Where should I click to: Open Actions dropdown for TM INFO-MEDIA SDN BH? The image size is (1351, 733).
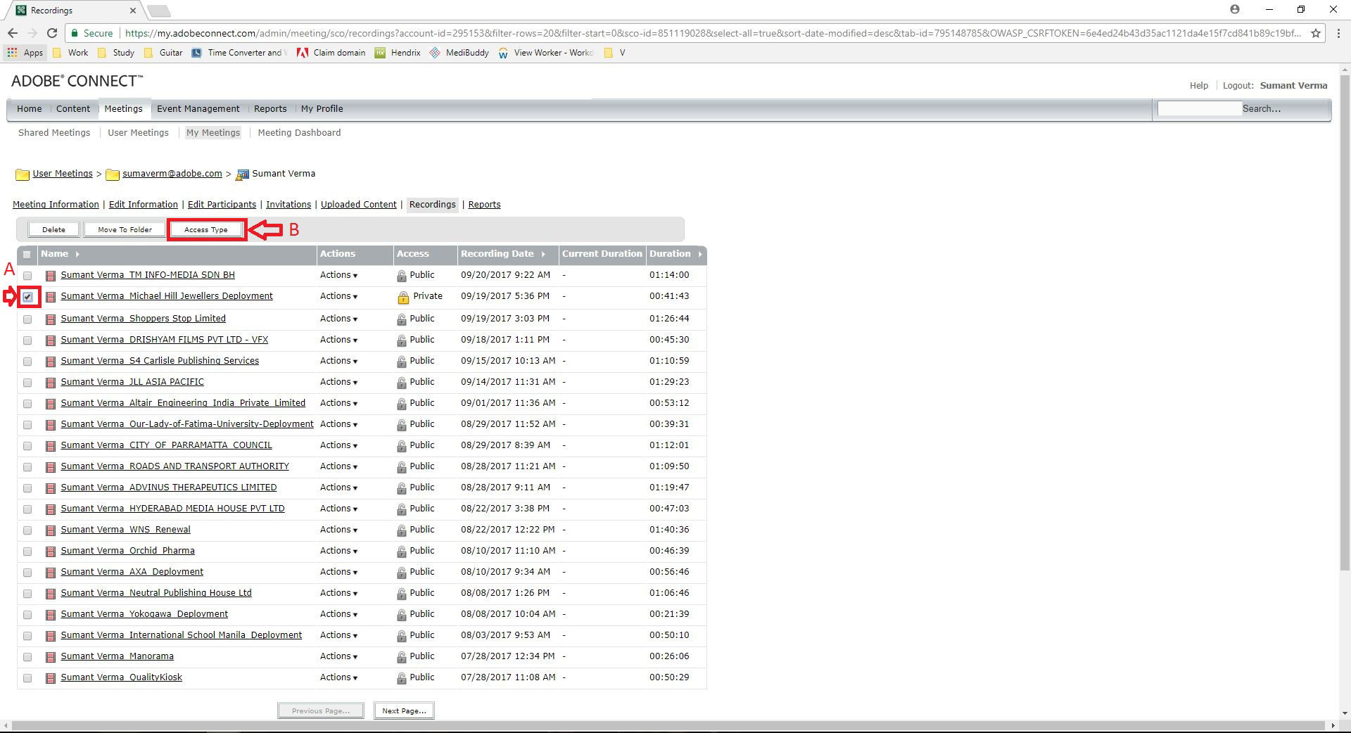point(338,275)
